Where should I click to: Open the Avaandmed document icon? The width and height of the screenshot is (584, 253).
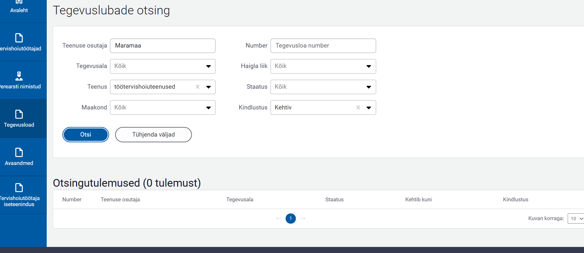(x=19, y=153)
